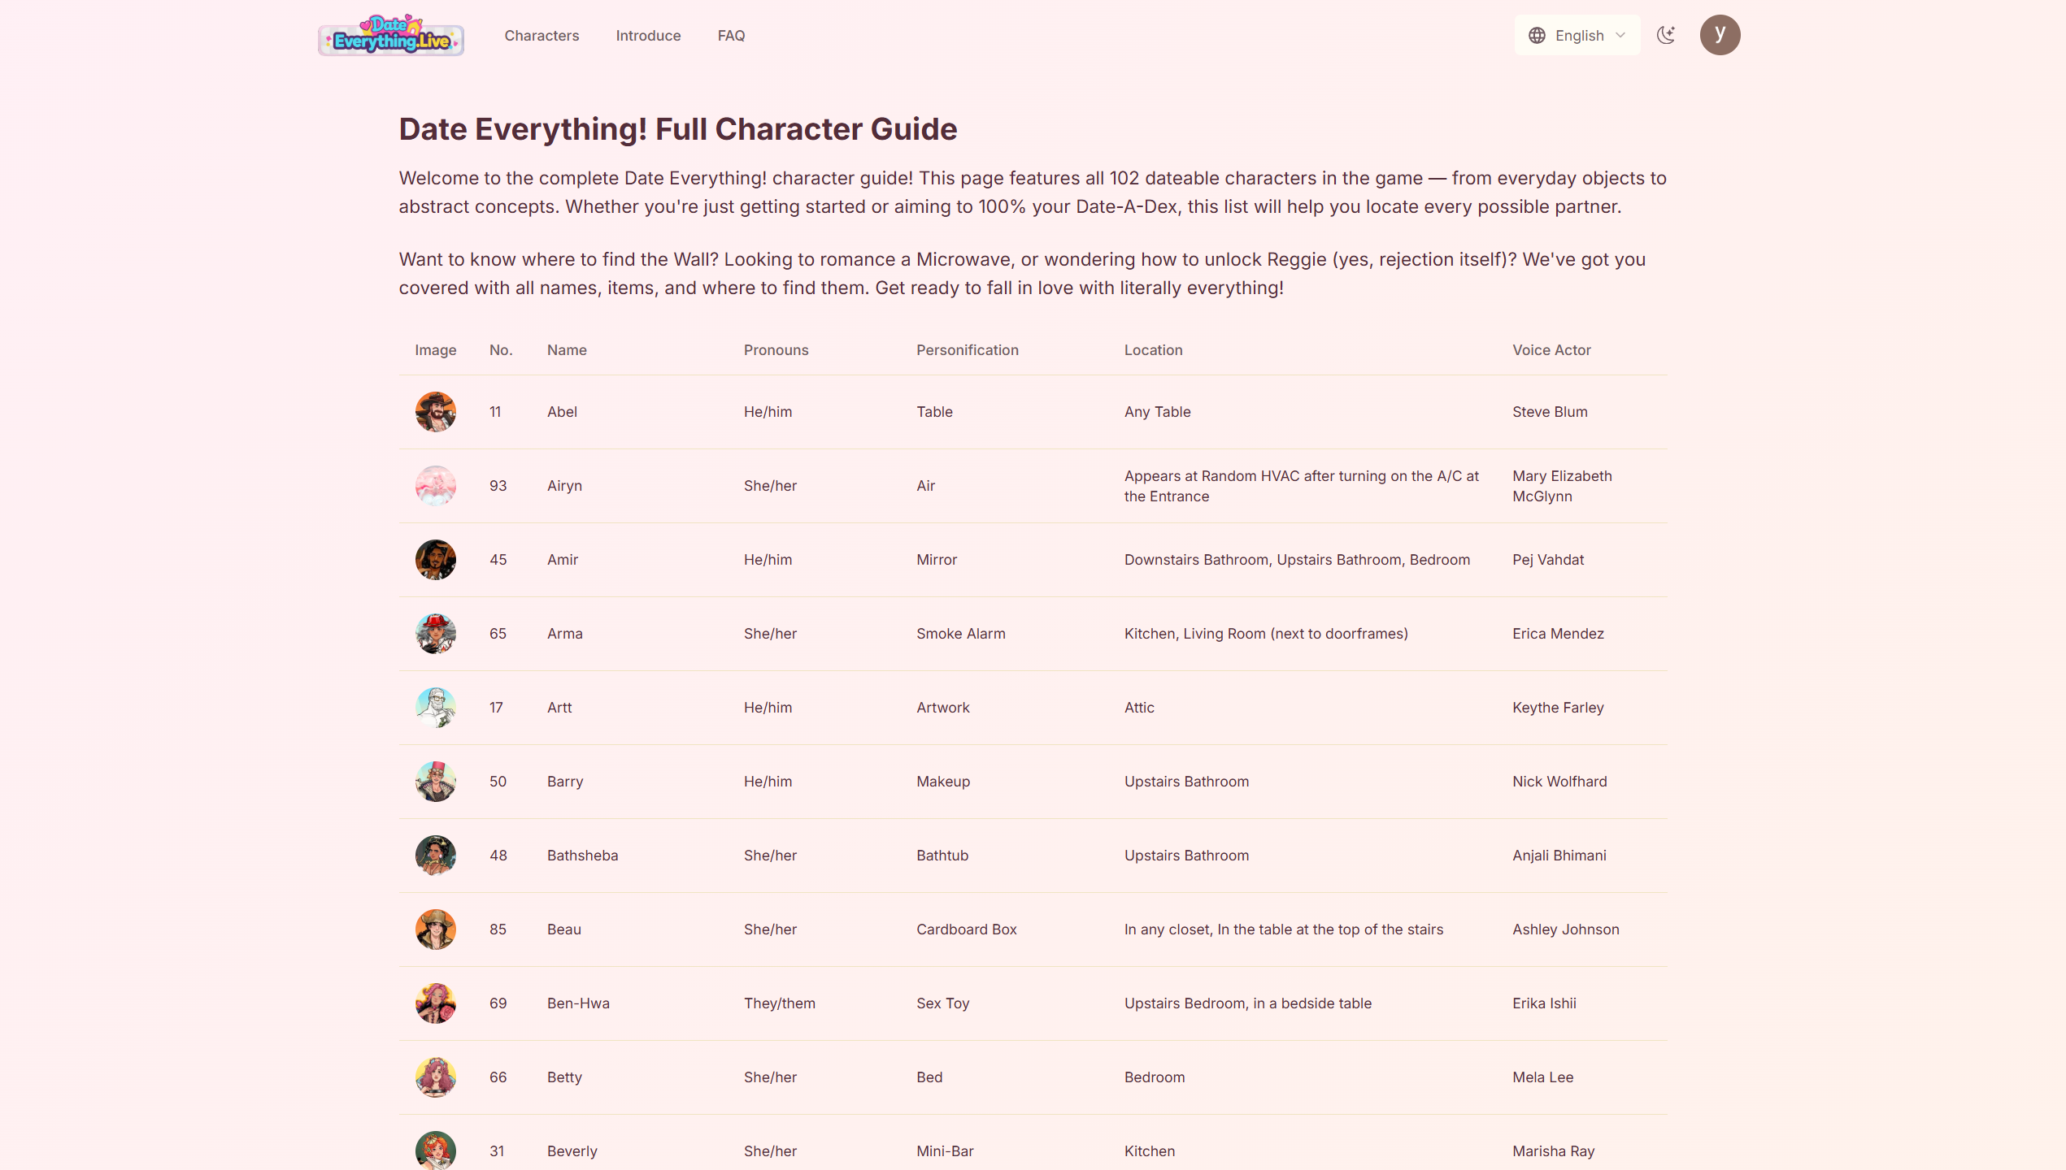This screenshot has height=1170, width=2066.
Task: Click the Attic location cell
Action: 1139,708
